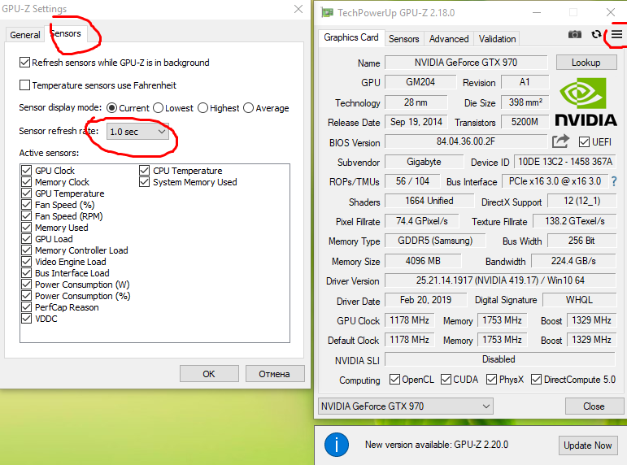The width and height of the screenshot is (627, 465).
Task: Toggle the CUDA computing checkbox
Action: click(x=446, y=379)
